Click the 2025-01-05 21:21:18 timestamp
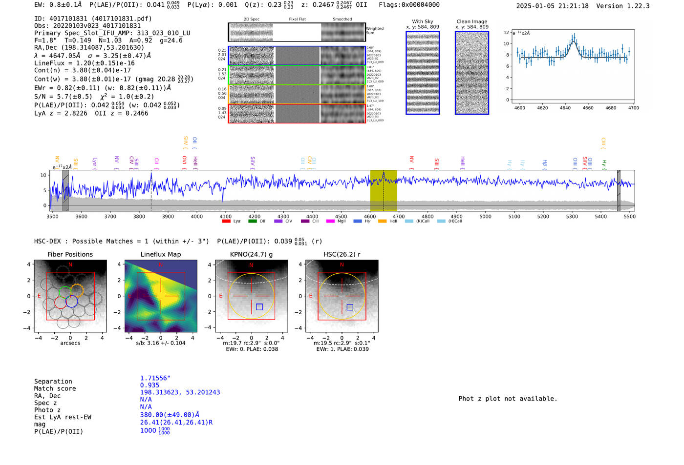 coord(553,6)
